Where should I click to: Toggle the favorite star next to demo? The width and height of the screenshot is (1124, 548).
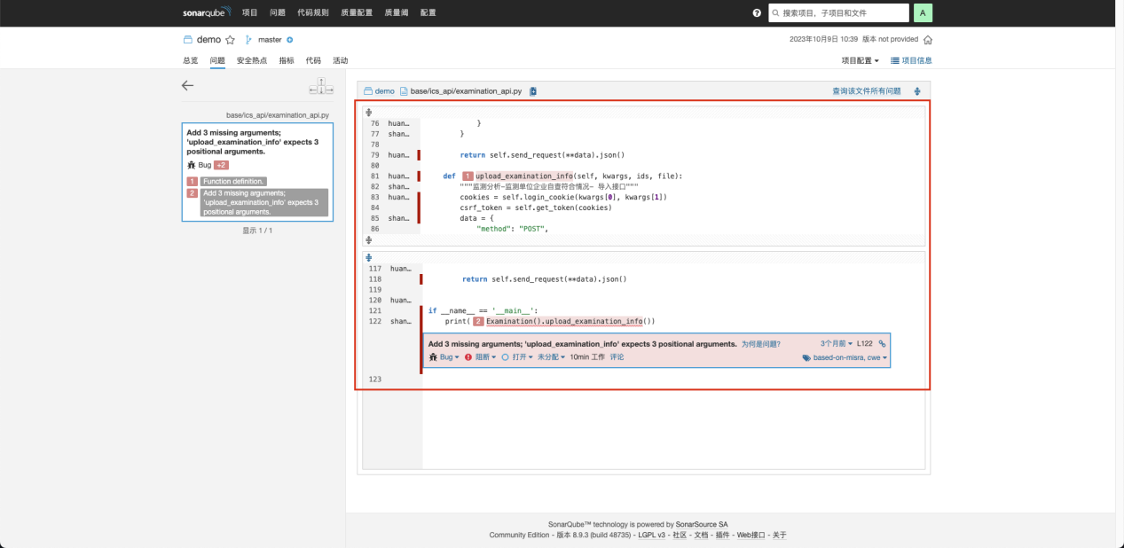pos(230,39)
